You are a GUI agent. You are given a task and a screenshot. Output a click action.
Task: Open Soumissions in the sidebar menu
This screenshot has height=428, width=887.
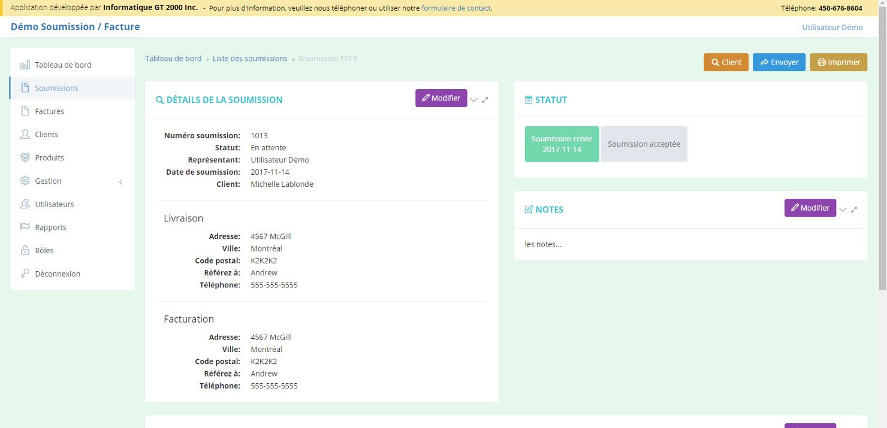(56, 88)
